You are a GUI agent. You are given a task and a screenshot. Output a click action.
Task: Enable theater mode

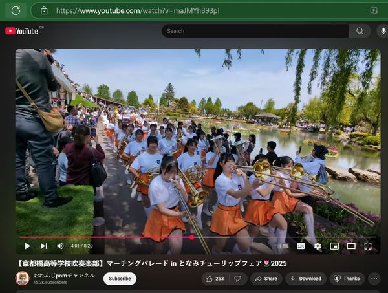coord(351,246)
